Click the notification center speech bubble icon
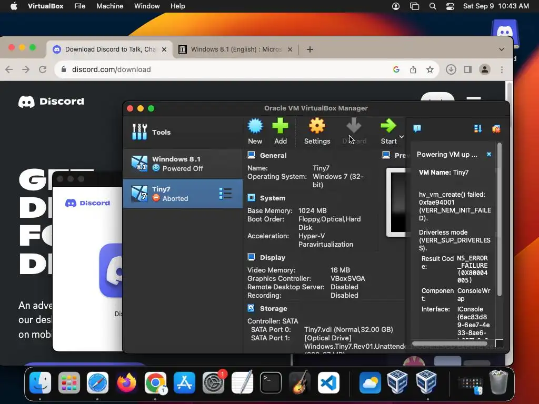 click(x=417, y=128)
